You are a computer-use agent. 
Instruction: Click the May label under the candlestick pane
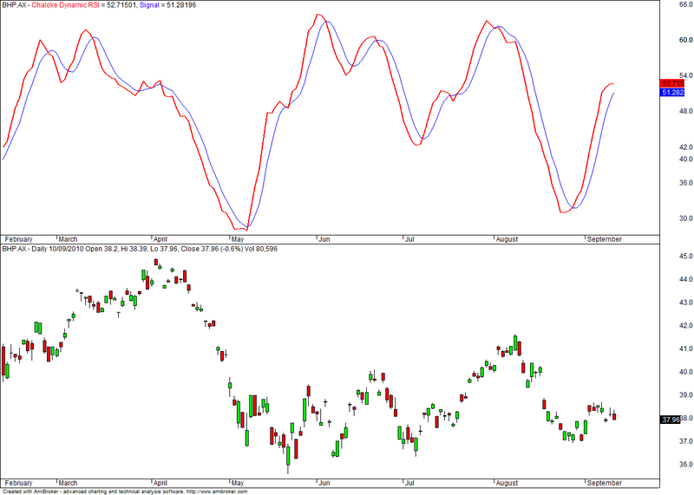pos(238,483)
